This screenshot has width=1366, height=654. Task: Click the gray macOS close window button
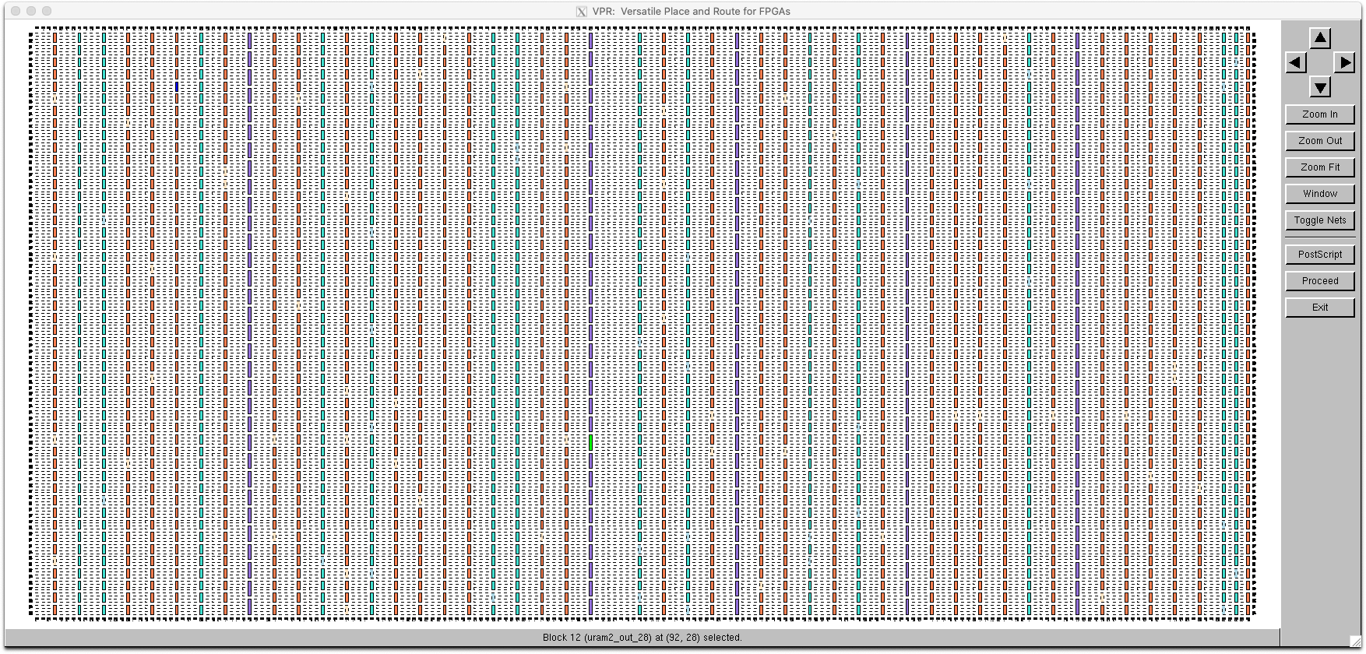click(16, 11)
